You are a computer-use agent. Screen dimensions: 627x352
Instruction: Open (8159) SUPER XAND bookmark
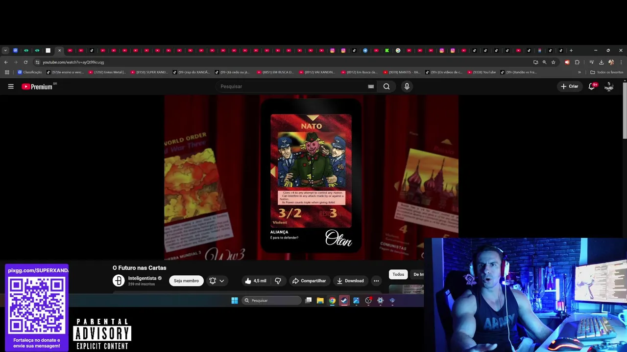coord(149,72)
